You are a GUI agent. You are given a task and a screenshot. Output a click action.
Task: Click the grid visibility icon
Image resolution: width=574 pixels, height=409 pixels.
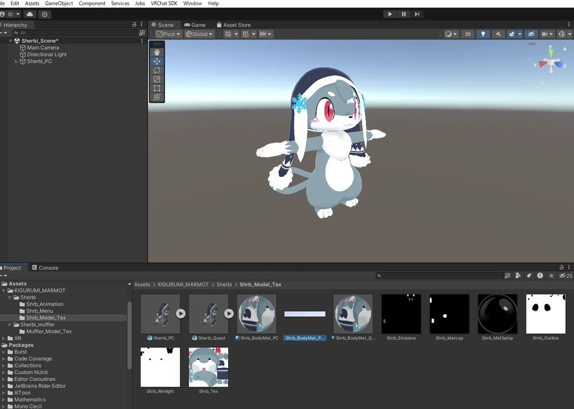(x=228, y=34)
